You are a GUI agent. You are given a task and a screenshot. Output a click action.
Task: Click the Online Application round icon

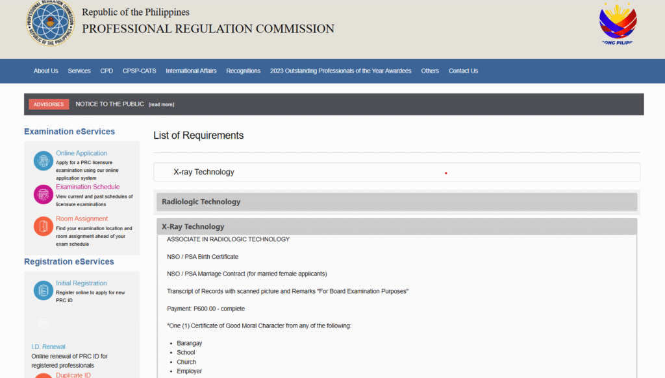tap(44, 160)
